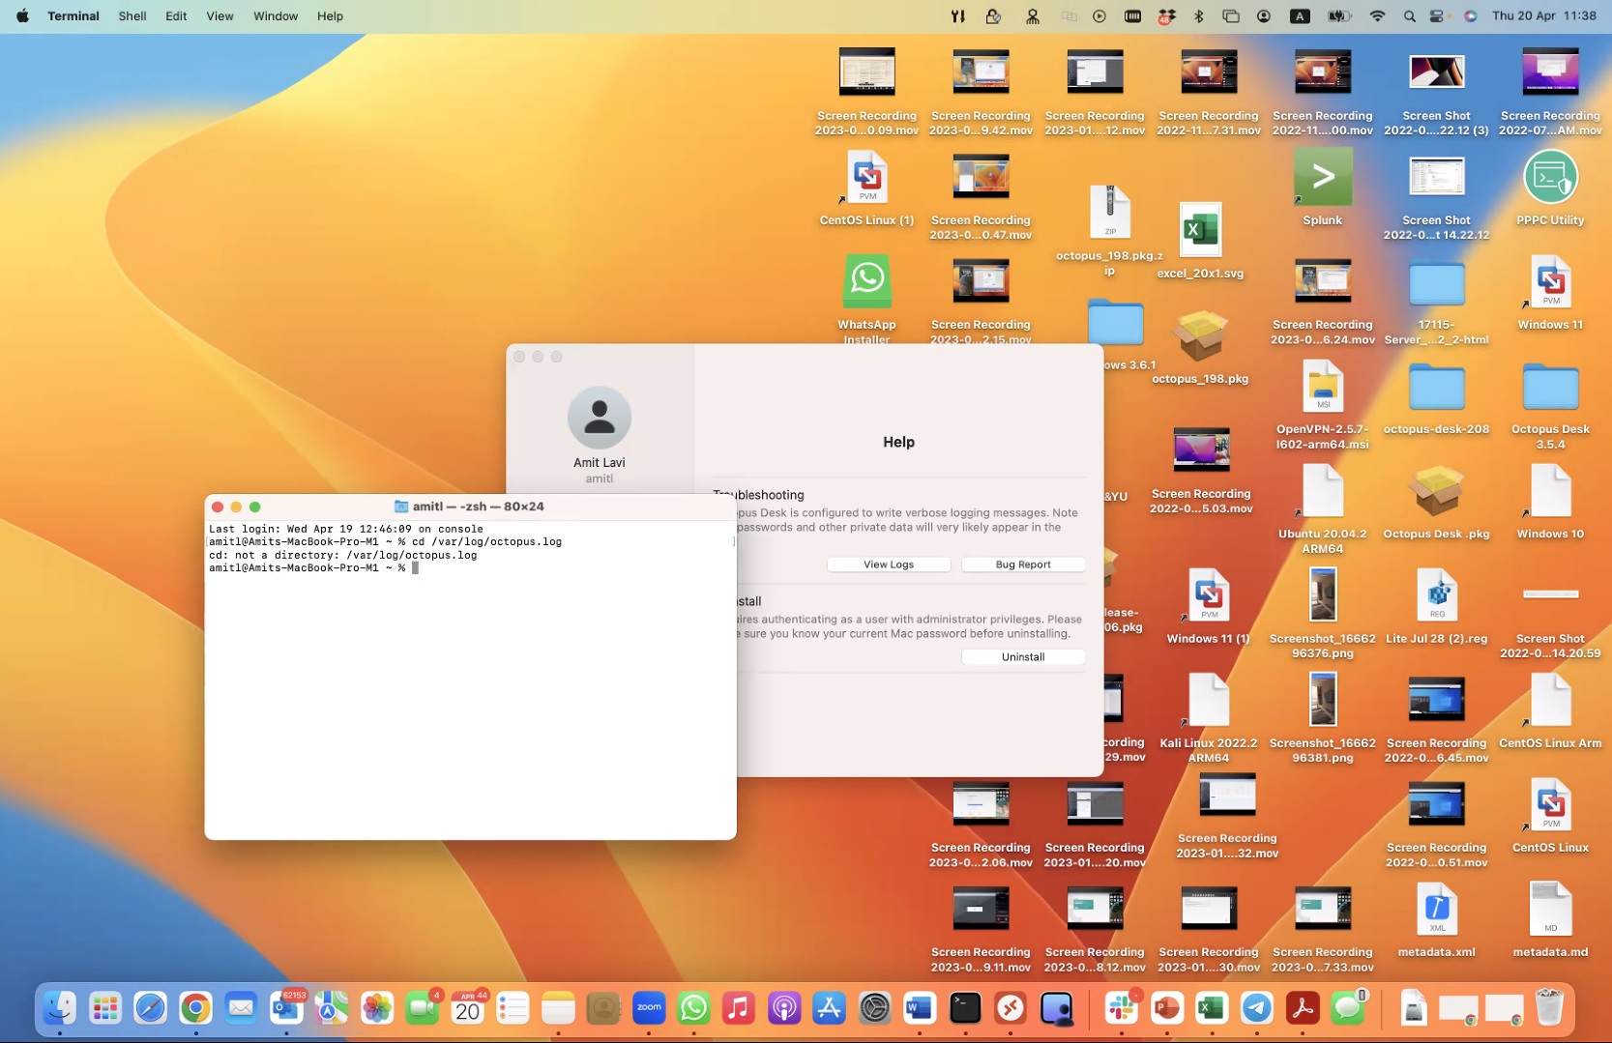Select the Screenshot_1666296376.png thumbnail on desktop
1612x1043 pixels.
point(1323,594)
